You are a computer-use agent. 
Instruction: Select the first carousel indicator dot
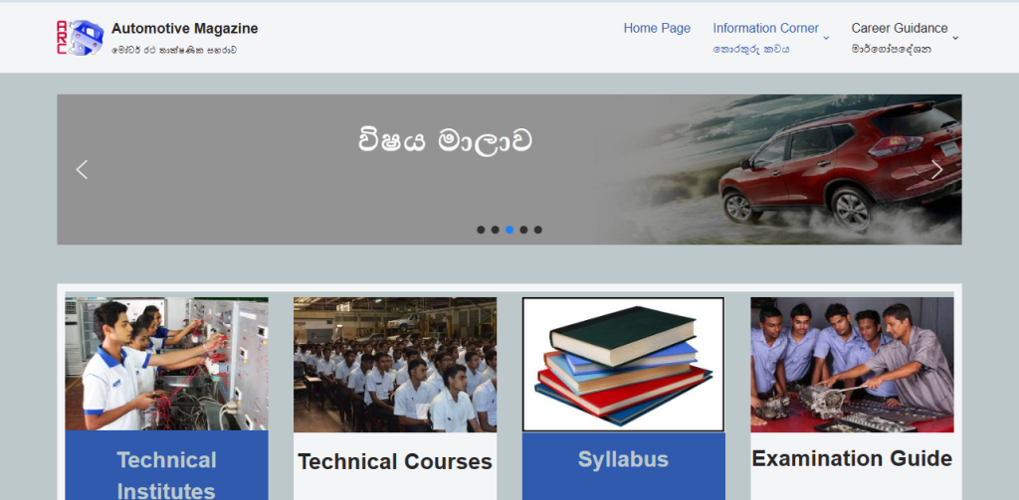point(481,230)
